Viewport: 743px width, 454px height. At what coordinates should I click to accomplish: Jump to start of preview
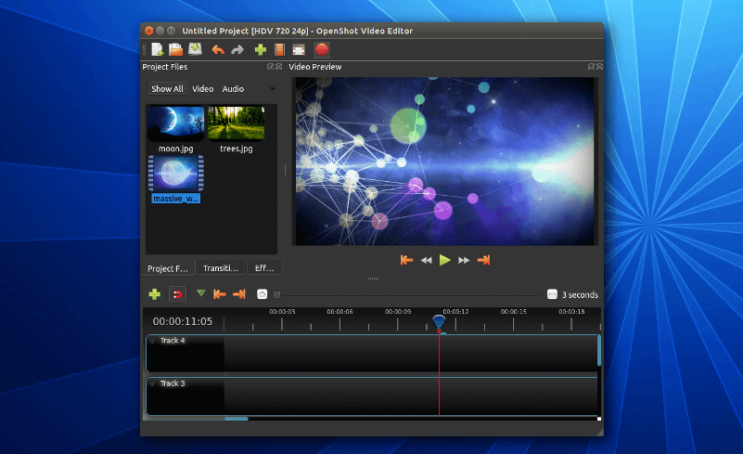[x=406, y=260]
